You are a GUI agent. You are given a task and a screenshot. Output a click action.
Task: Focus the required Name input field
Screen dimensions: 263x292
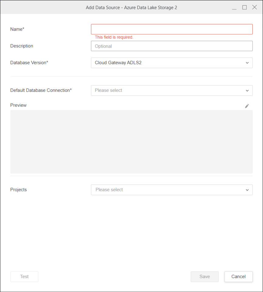point(171,29)
